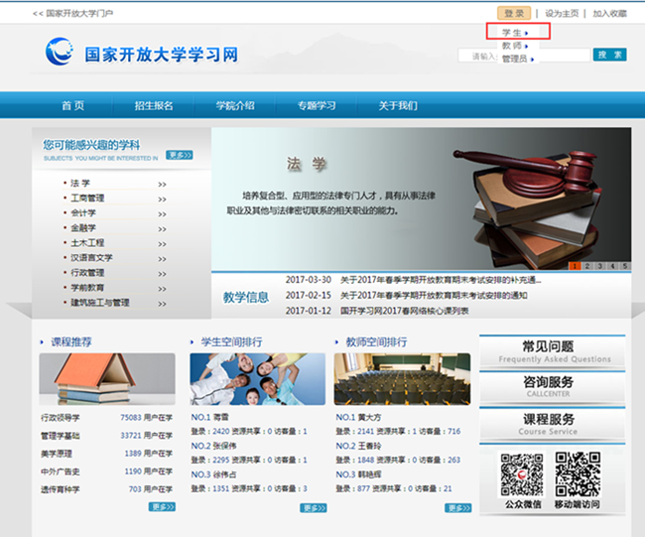Click 课程推荐 book house thumbnail
Screen dimensions: 645x537
(x=107, y=379)
